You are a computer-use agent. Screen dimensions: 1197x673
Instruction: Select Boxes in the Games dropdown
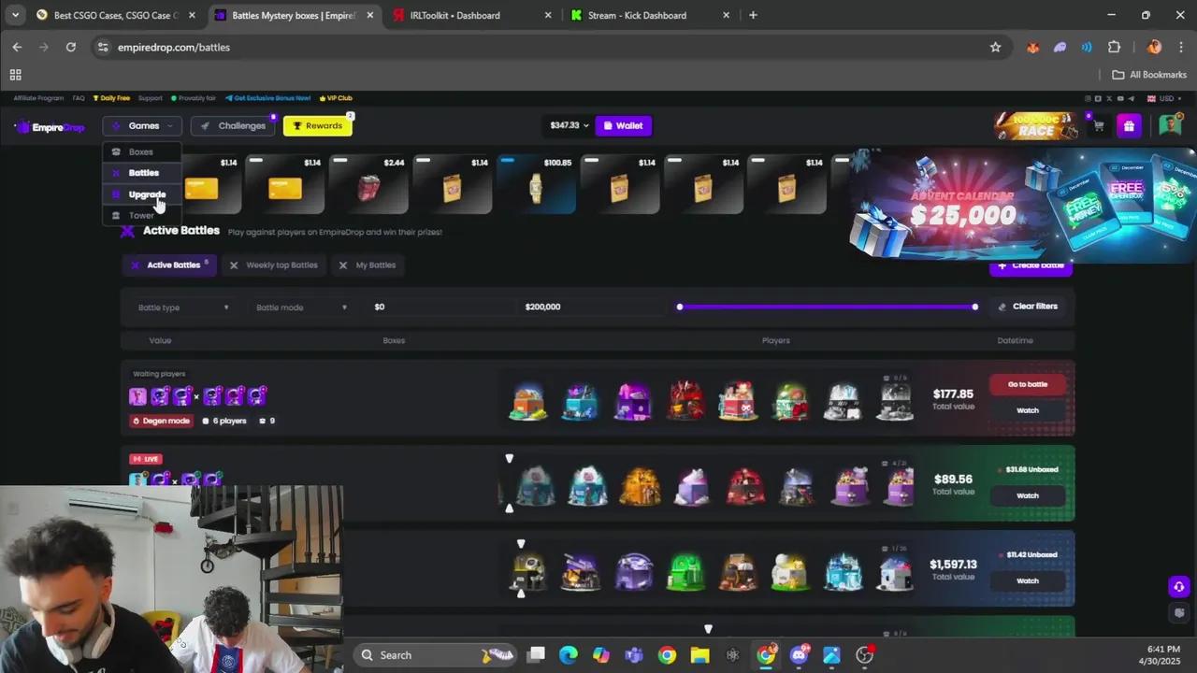(x=140, y=151)
